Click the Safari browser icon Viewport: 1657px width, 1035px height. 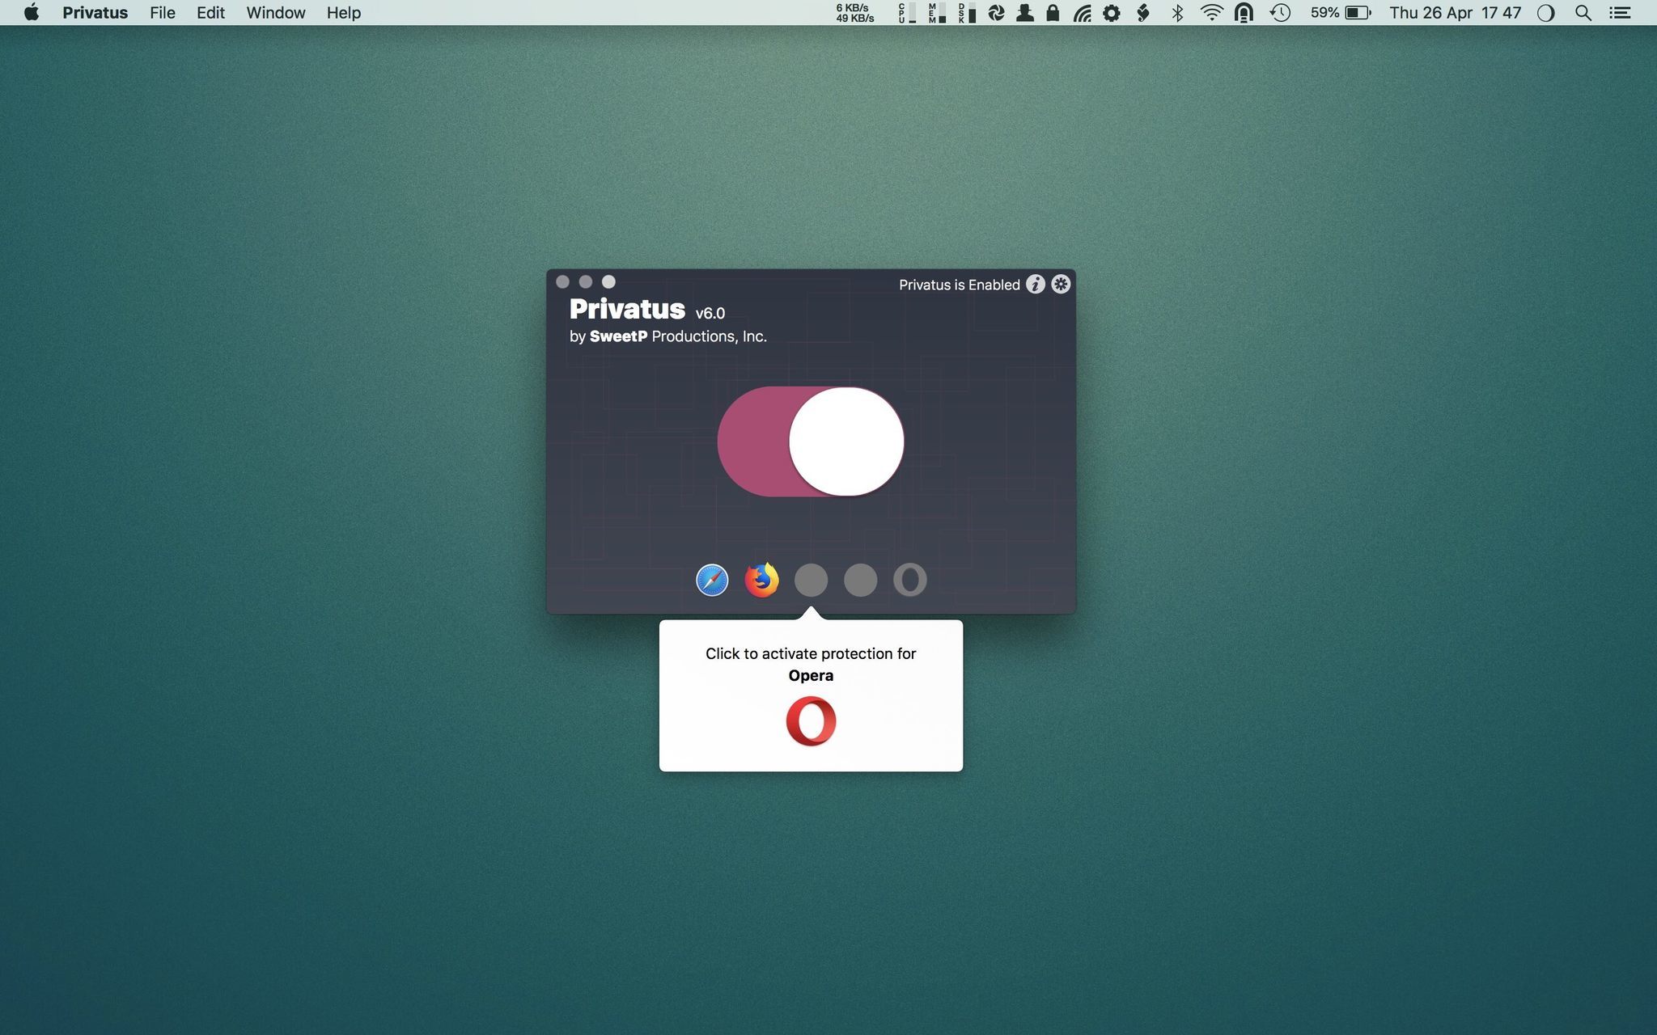tap(712, 580)
